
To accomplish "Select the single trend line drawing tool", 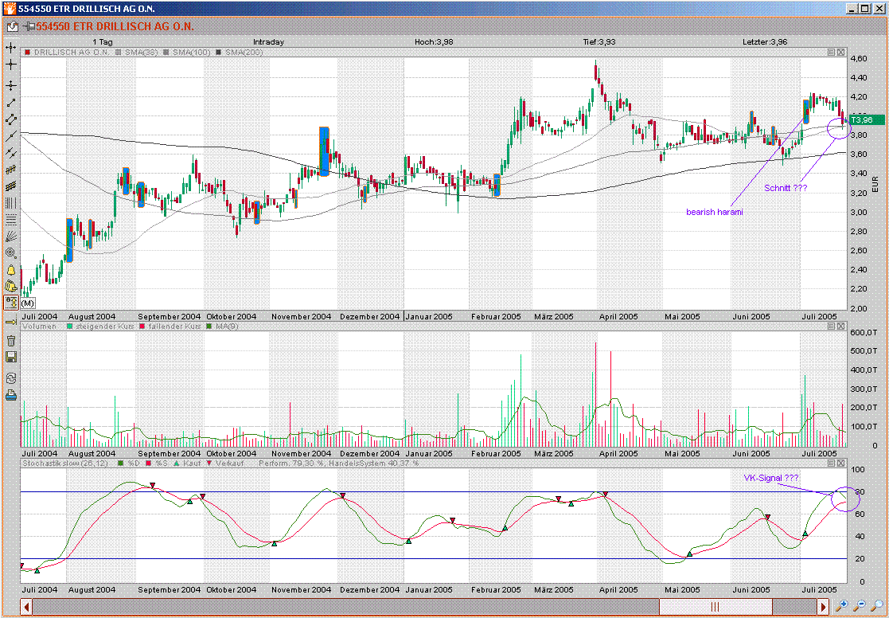I will click(11, 103).
